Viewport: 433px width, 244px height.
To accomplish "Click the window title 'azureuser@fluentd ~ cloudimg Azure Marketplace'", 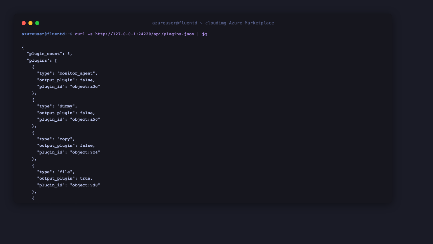I will 213,23.
